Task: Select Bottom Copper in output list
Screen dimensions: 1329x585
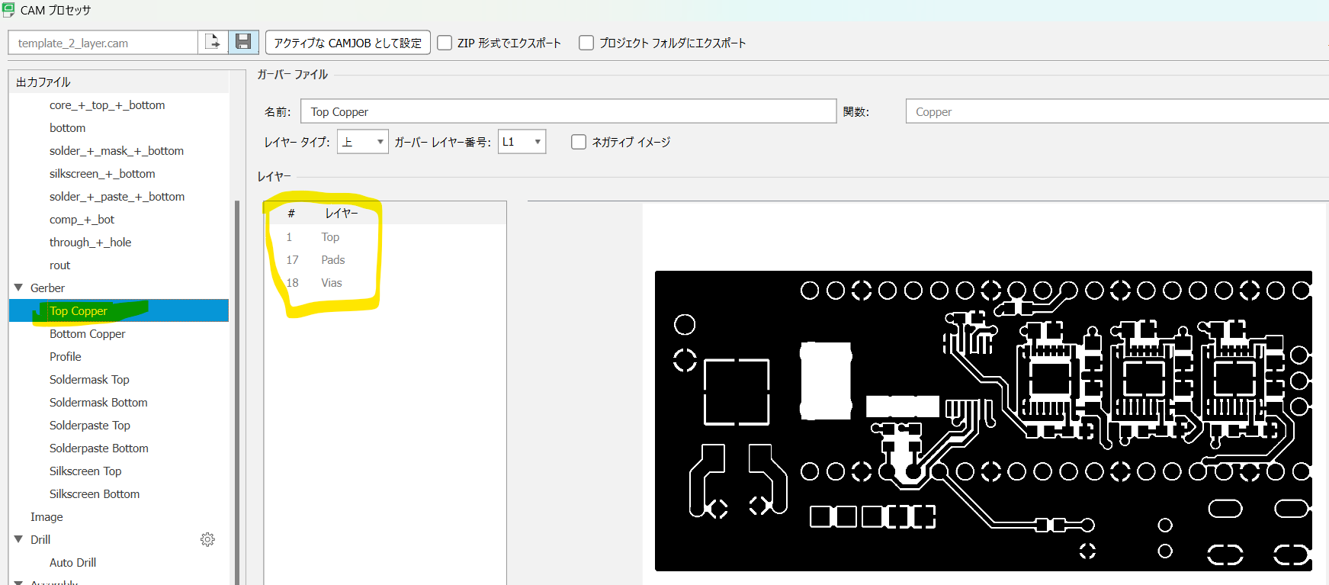Action: (x=87, y=334)
